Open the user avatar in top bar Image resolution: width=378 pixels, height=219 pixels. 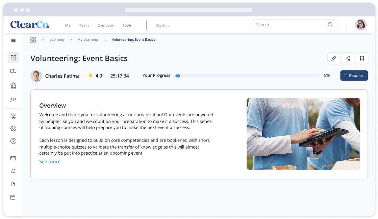(x=361, y=25)
